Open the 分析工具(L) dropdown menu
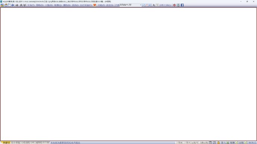The height and width of the screenshot is (144, 257). click(x=165, y=5)
